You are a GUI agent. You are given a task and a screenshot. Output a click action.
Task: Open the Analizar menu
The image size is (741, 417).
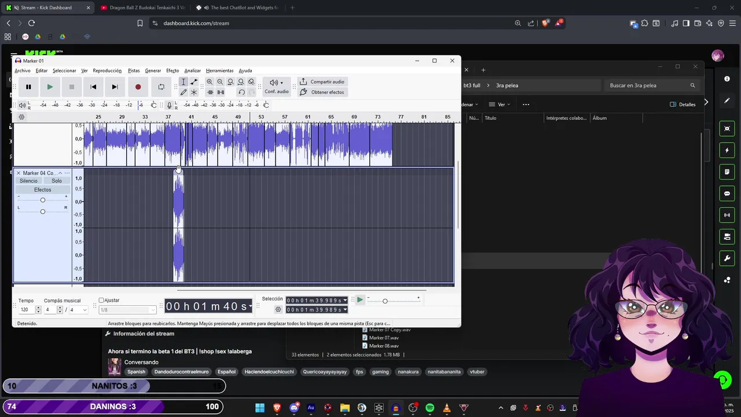192,71
